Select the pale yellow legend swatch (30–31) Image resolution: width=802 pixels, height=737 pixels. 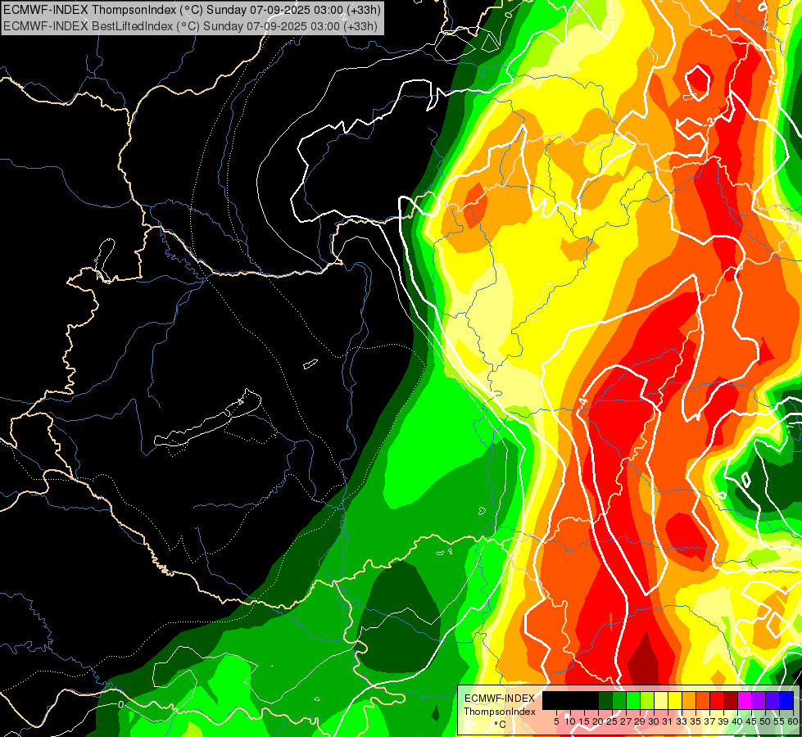pyautogui.click(x=661, y=701)
